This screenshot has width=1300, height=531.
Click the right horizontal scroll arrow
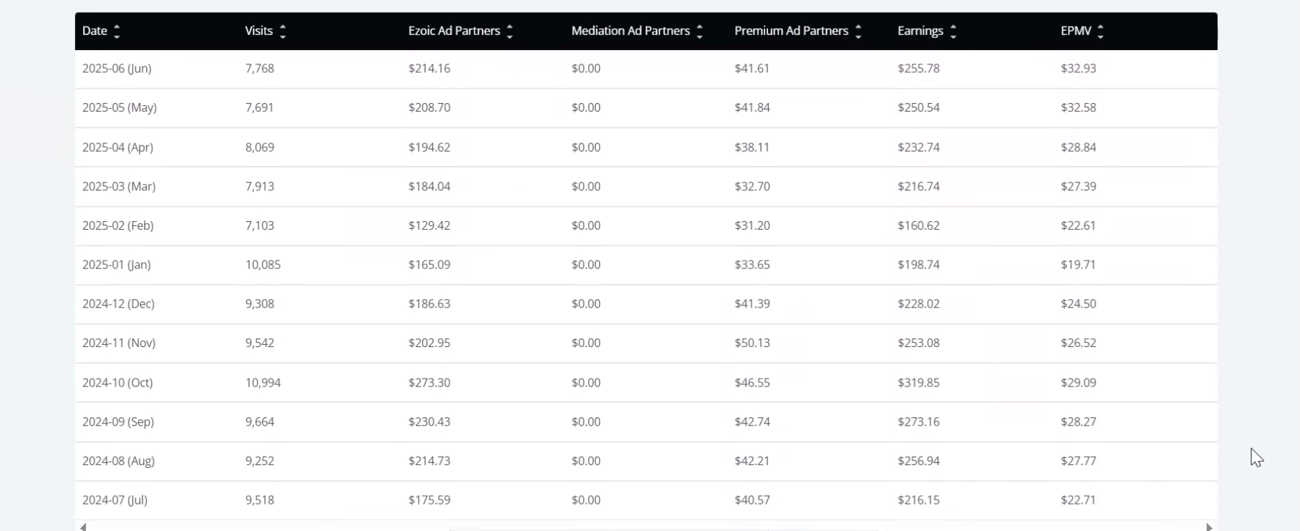click(x=1209, y=527)
